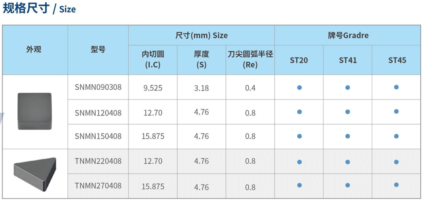Select the ST41 dot for SNMN120408
Viewport: 423px width, 201px height.
347,112
